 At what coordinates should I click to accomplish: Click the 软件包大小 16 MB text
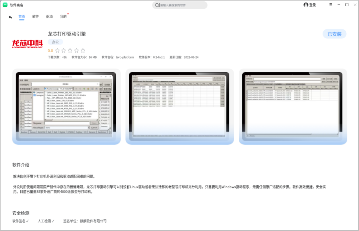[x=84, y=57]
